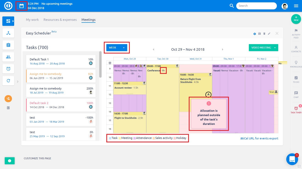Switch to Resources & expenses tab

click(x=60, y=20)
